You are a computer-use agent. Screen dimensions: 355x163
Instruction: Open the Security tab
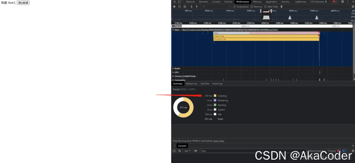(x=285, y=2)
